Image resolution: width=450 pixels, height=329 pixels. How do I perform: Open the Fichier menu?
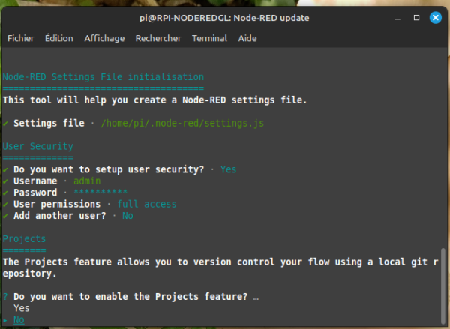pos(21,38)
